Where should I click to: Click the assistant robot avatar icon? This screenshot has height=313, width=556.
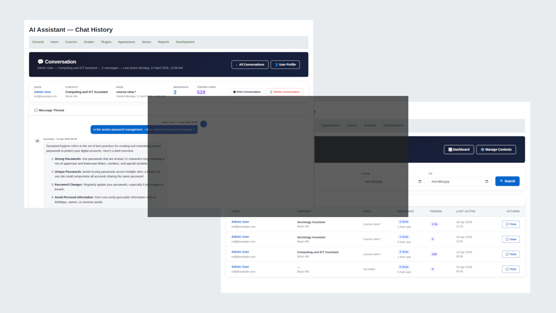38,141
